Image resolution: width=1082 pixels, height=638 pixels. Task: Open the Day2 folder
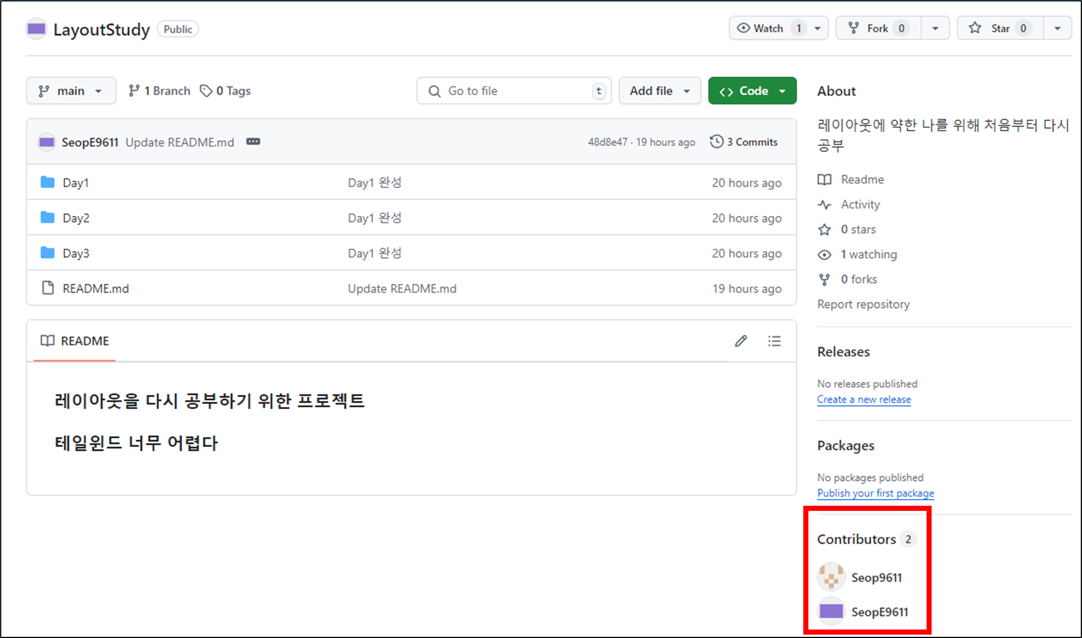tap(76, 218)
